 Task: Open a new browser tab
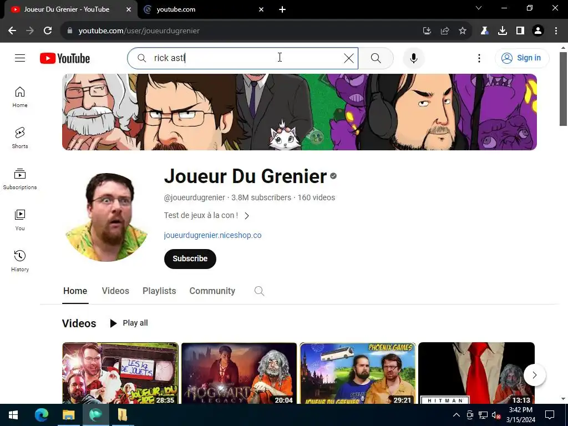(x=282, y=9)
